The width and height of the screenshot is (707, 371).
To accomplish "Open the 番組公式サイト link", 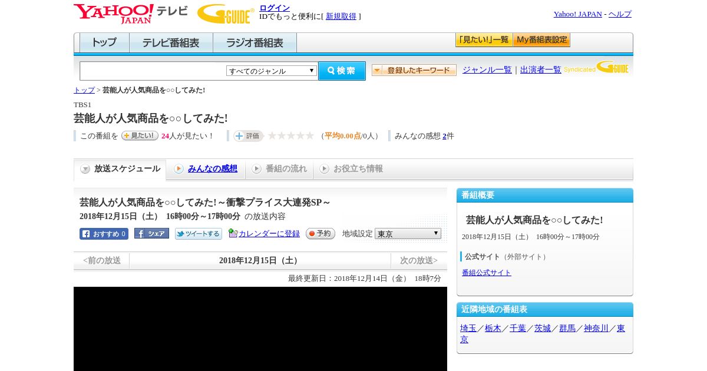I will click(x=487, y=273).
